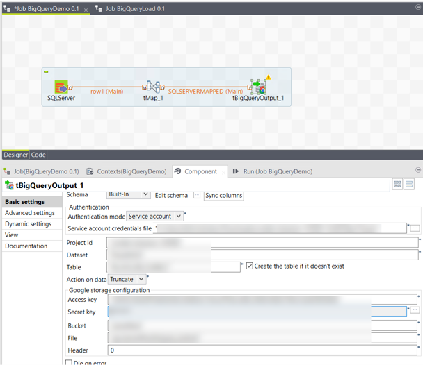This screenshot has width=423, height=365.
Task: Click the Run tab play icon
Action: (236, 171)
